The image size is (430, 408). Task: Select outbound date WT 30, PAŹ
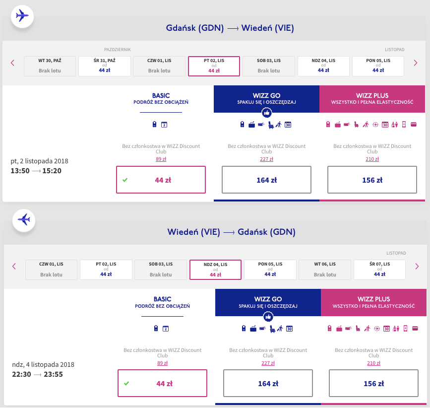(50, 66)
